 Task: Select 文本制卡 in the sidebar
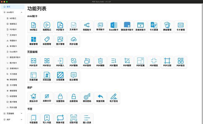[13, 35]
